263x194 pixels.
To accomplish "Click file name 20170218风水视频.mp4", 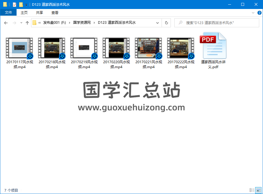I will click(x=52, y=64).
